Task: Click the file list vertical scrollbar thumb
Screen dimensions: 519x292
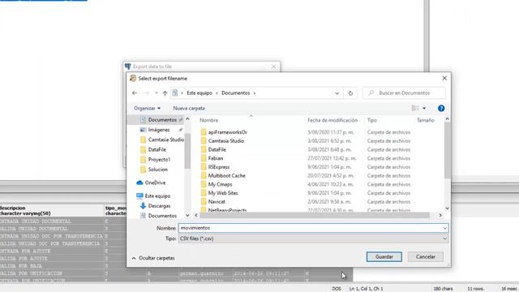Action: pos(447,151)
